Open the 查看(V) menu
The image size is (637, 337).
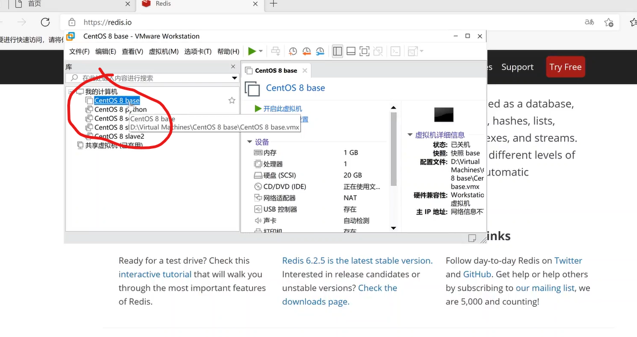click(x=132, y=52)
